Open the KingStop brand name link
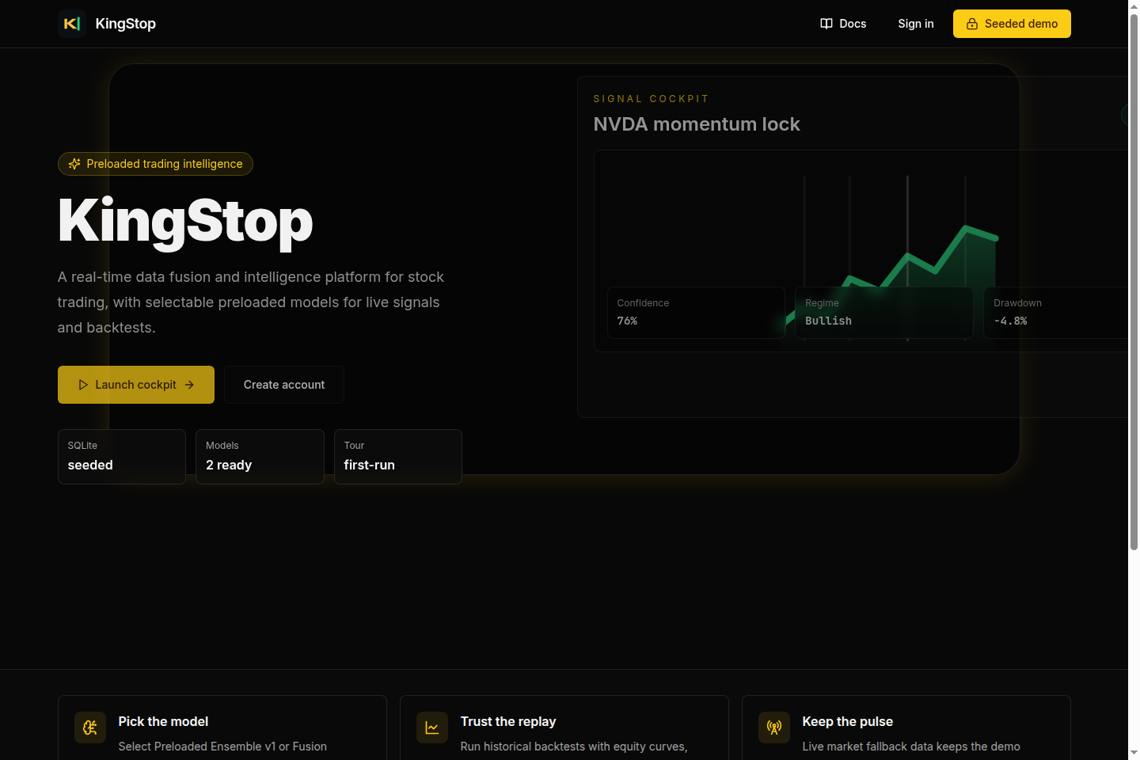Image resolution: width=1140 pixels, height=760 pixels. click(125, 24)
